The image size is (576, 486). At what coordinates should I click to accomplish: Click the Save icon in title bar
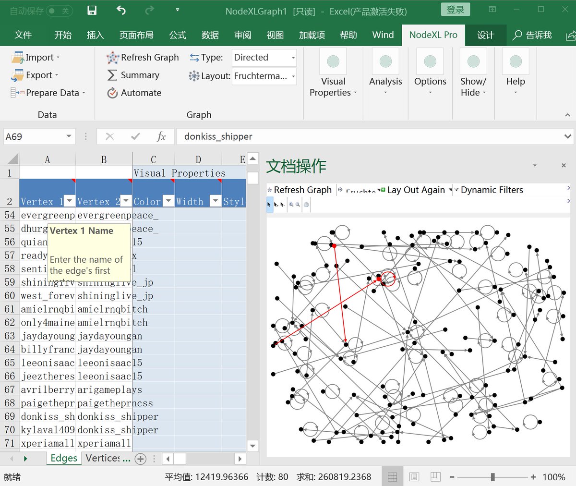point(92,11)
